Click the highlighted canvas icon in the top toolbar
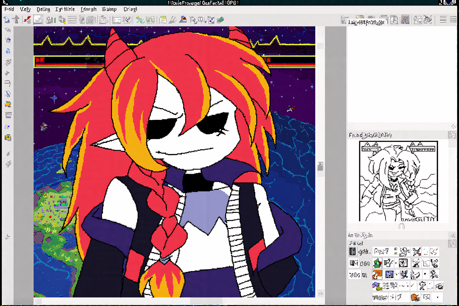 pos(38,20)
